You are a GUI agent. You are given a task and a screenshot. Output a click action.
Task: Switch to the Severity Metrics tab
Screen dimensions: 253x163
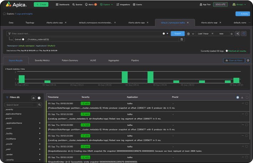42,61
